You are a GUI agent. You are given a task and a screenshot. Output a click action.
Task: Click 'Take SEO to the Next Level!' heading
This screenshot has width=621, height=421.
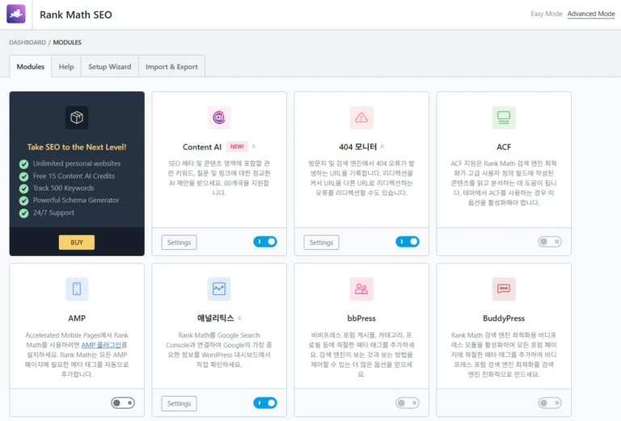coord(77,147)
